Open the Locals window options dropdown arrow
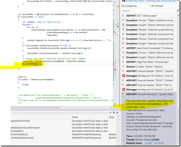This screenshot has width=181, height=147. click(110, 113)
